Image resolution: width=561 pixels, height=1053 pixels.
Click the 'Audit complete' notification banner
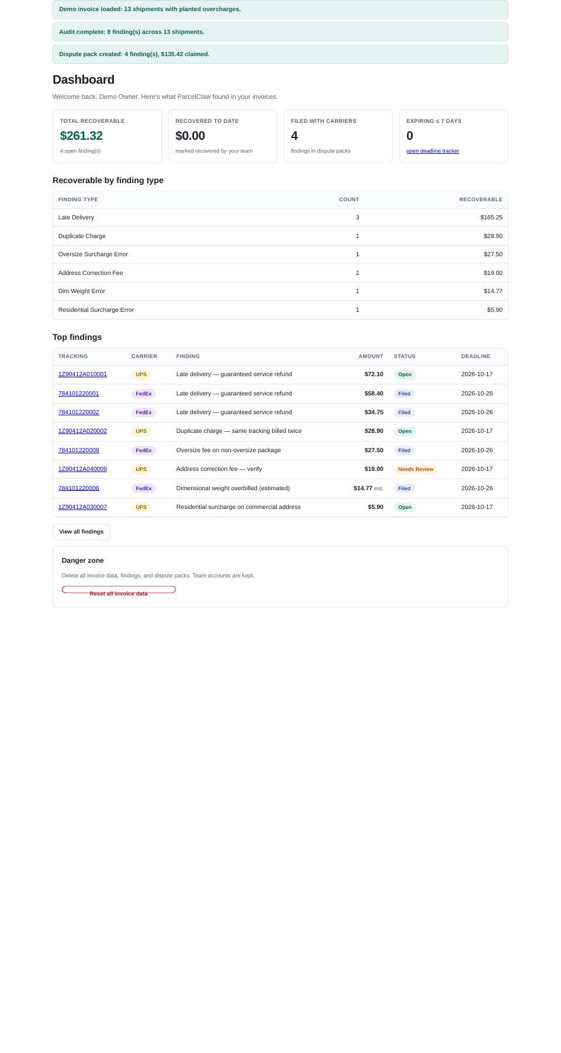pos(280,32)
